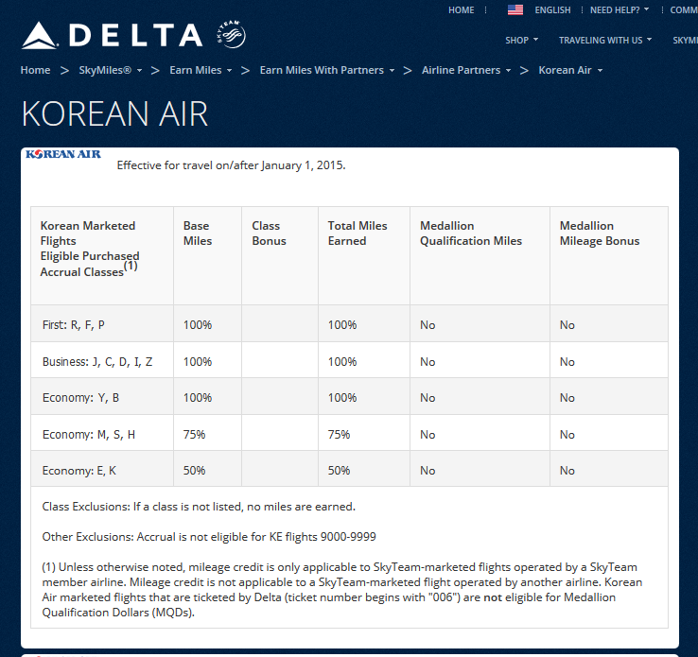The image size is (698, 657).
Task: Click Earn Miles With Partners breadcrumb link
Action: tap(322, 70)
